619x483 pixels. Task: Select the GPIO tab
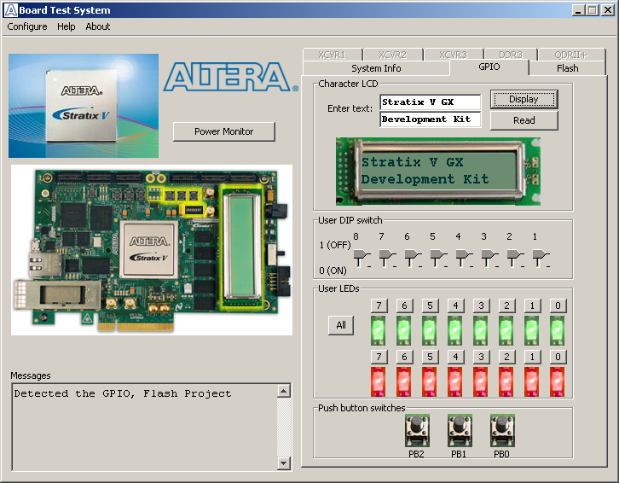click(x=489, y=67)
